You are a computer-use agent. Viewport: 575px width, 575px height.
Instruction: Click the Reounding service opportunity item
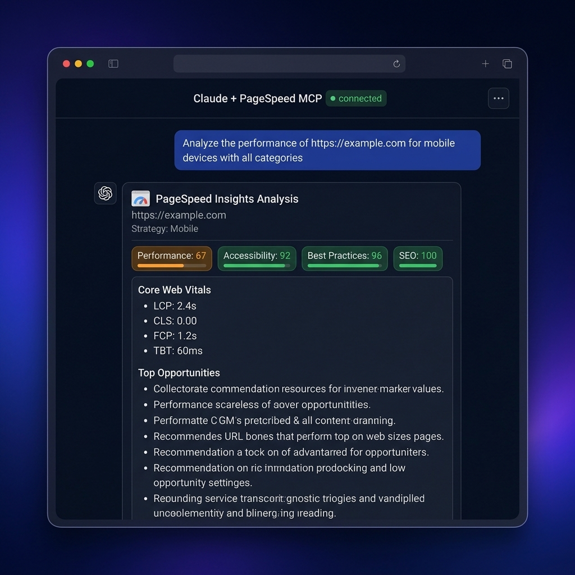[x=289, y=506]
